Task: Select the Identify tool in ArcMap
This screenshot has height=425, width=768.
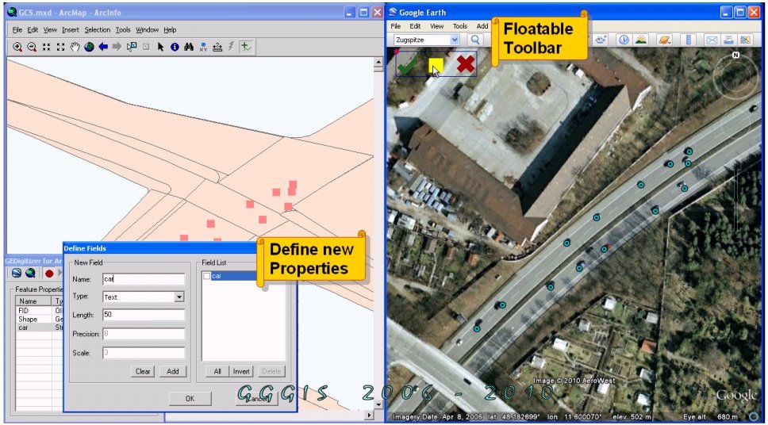Action: coord(175,47)
